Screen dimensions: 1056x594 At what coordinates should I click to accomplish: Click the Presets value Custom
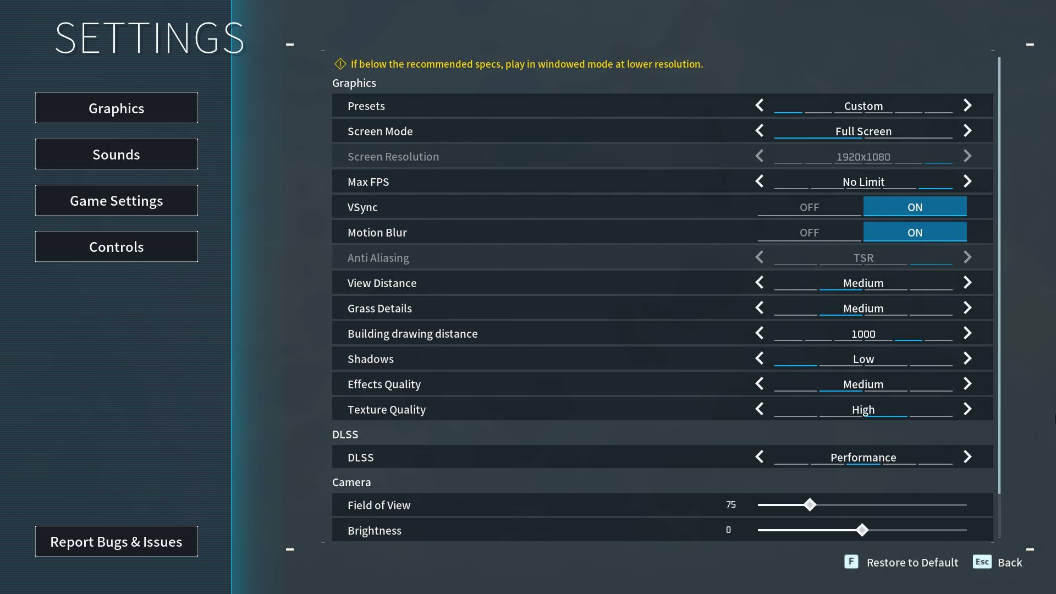pyautogui.click(x=864, y=106)
